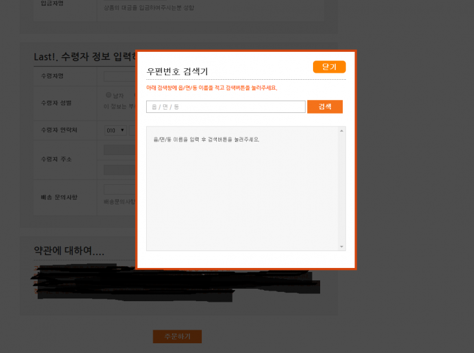Click the 수령자명 recipient name input field
The width and height of the screenshot is (474, 353).
(119, 76)
